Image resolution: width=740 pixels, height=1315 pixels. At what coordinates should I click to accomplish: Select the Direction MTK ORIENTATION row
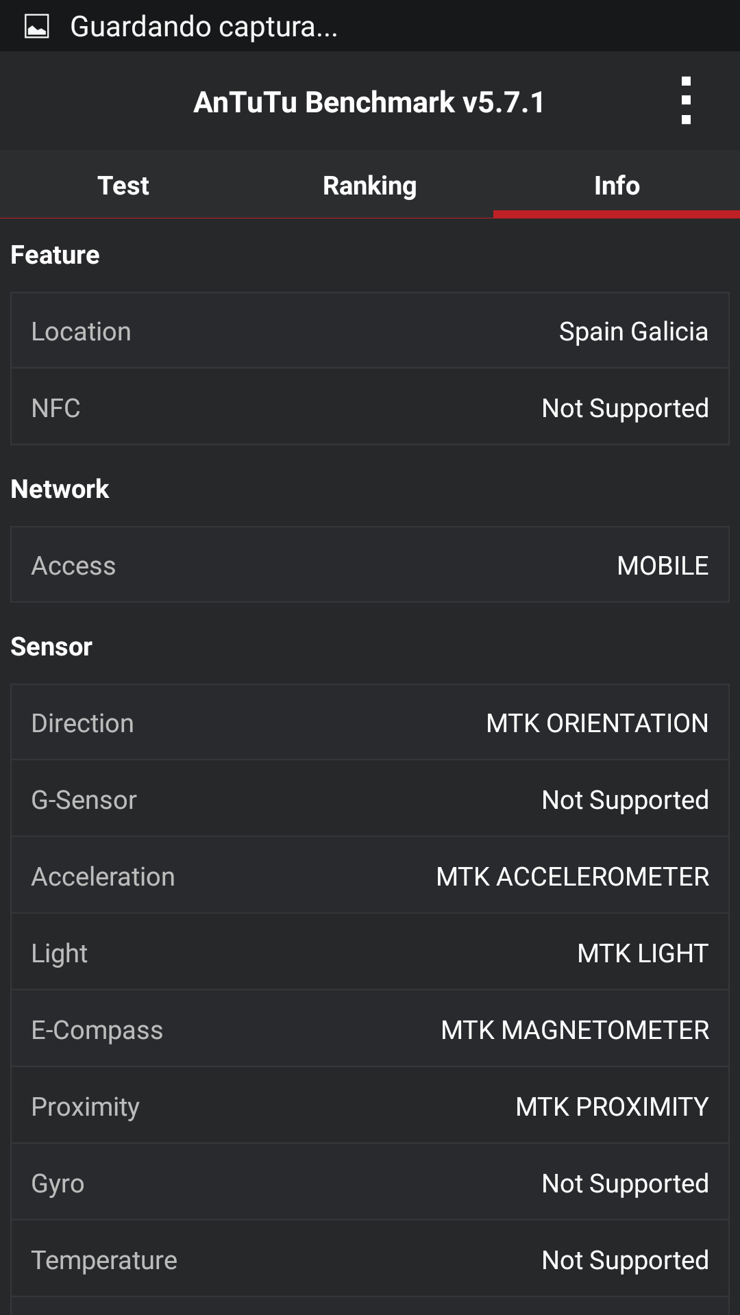(x=370, y=723)
